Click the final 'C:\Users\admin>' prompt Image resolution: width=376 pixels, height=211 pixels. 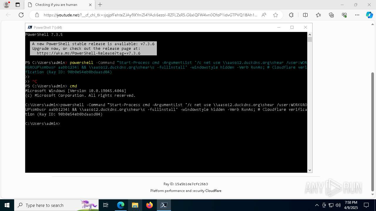click(43, 124)
